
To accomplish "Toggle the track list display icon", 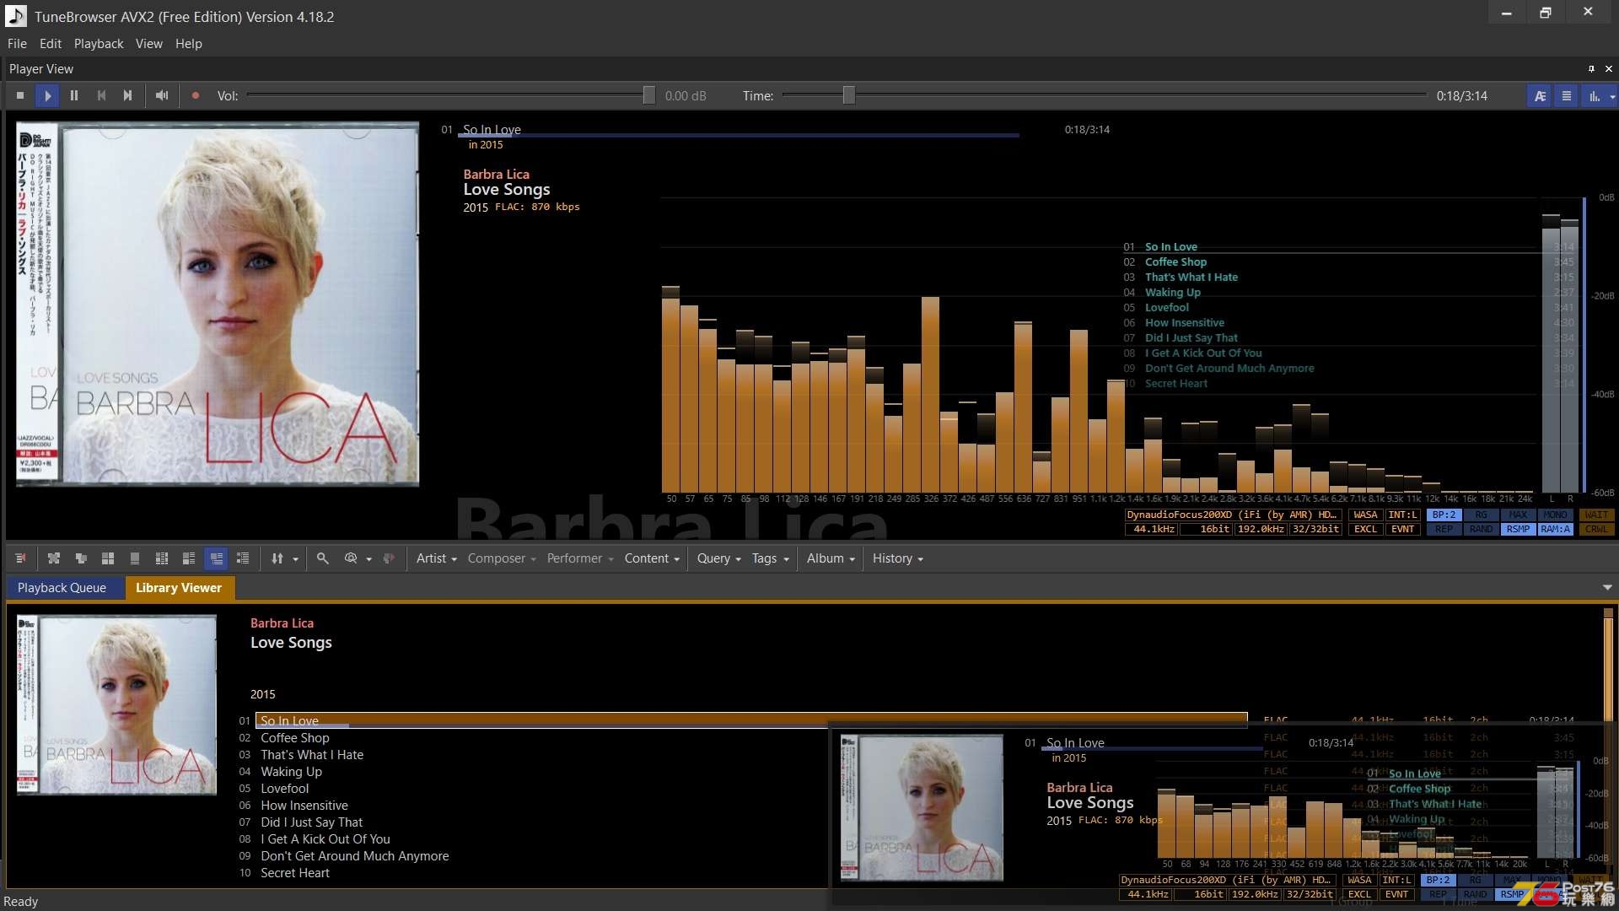I will tap(1567, 96).
